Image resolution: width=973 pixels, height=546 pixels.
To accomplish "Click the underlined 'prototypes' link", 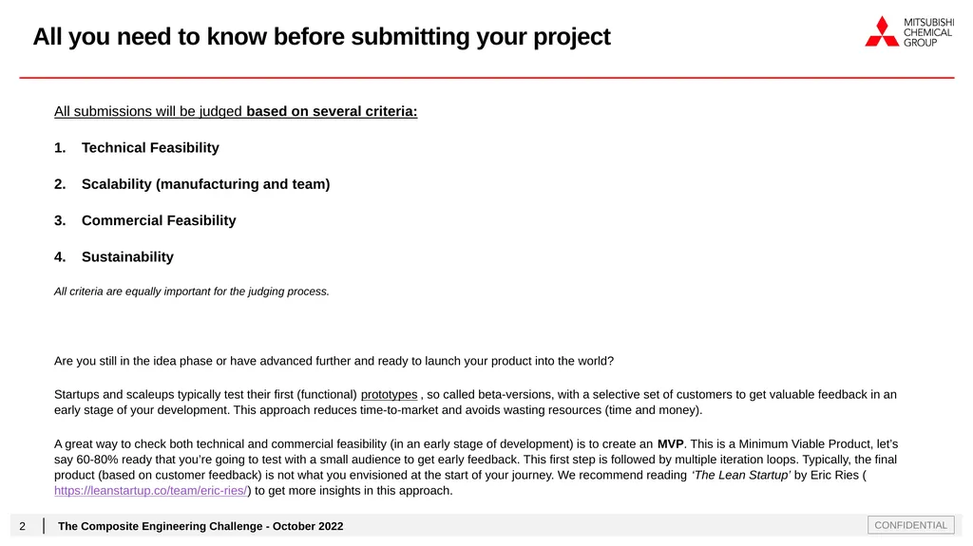I will (x=389, y=395).
